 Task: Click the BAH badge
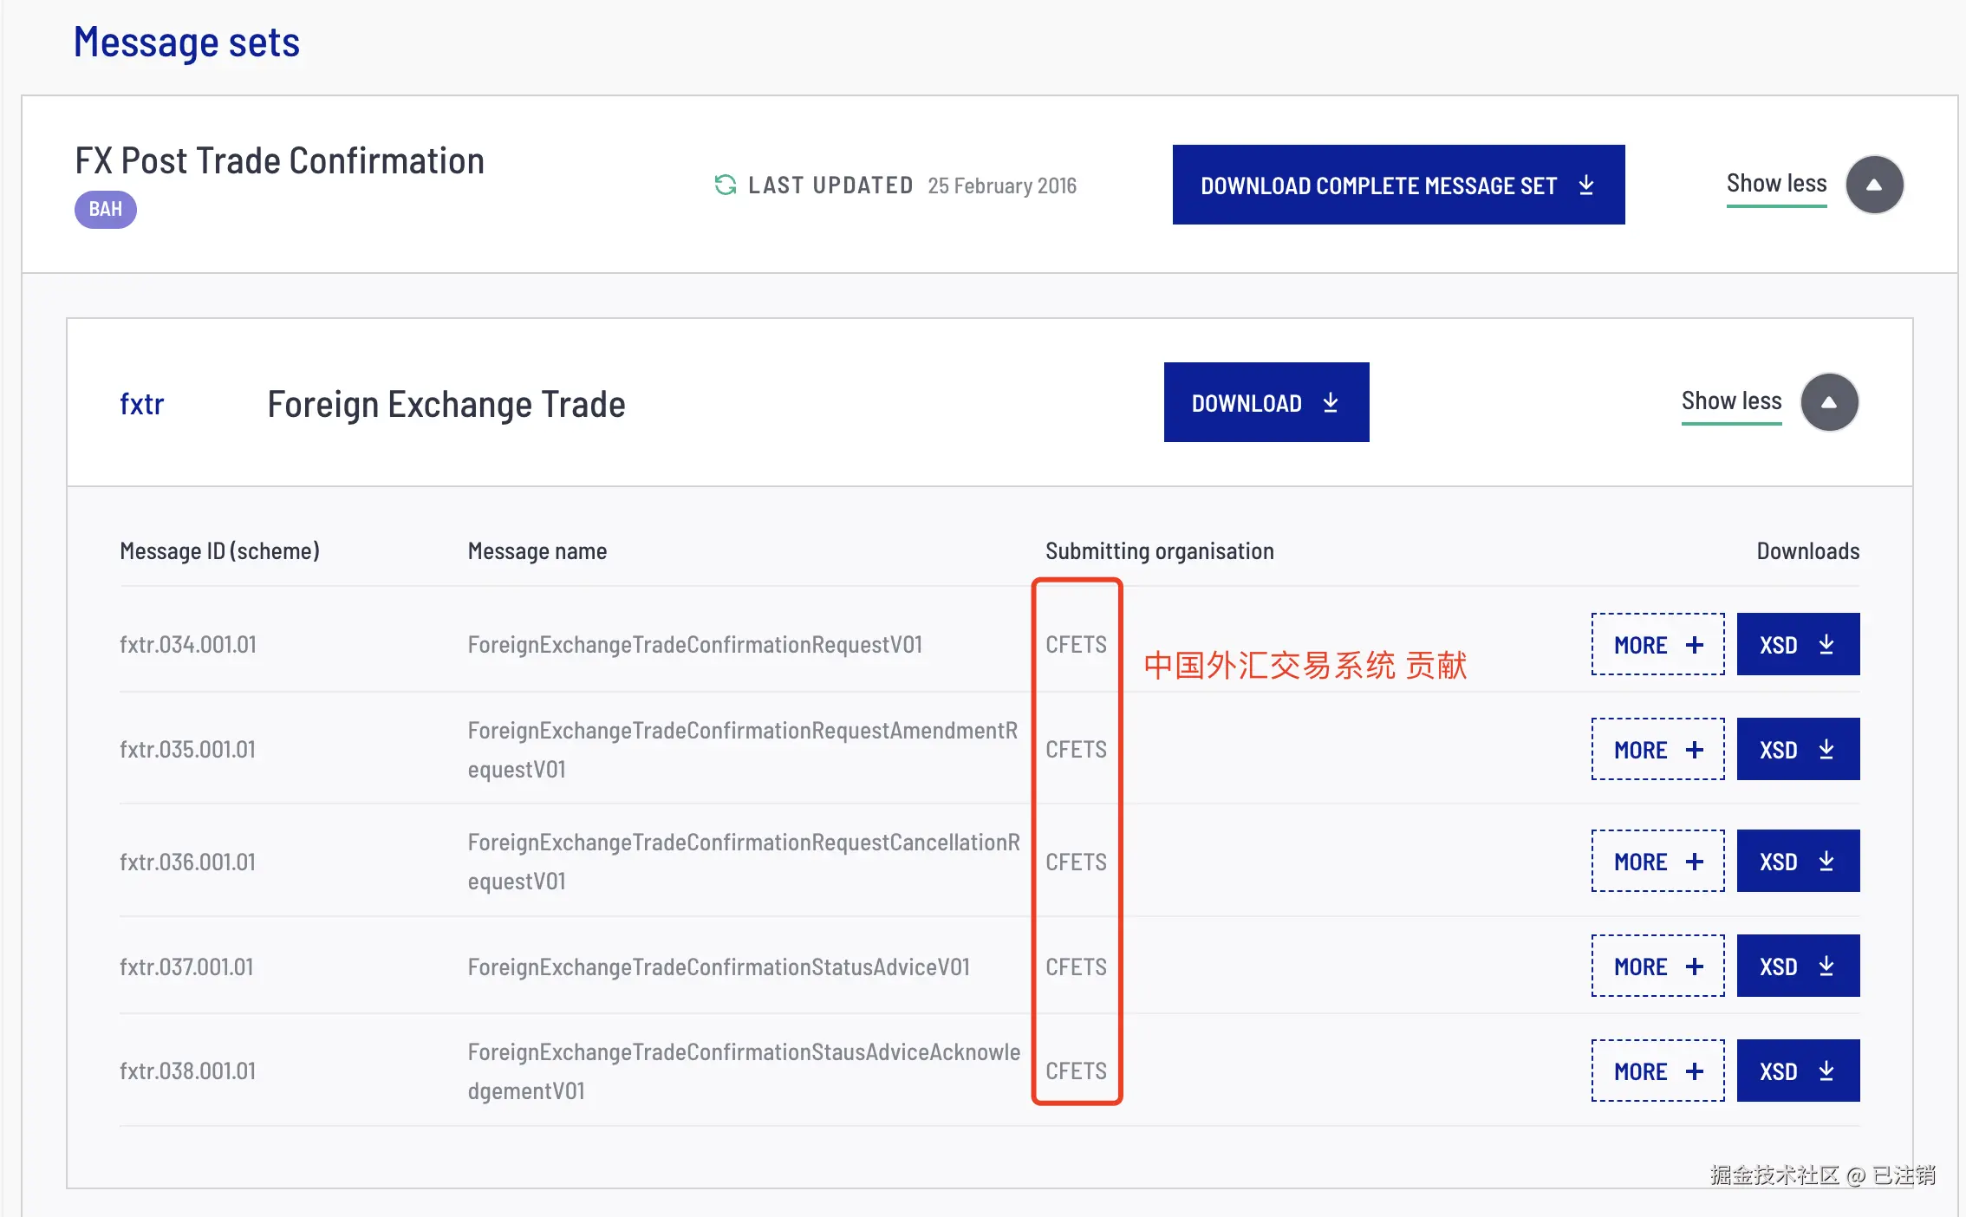[105, 210]
